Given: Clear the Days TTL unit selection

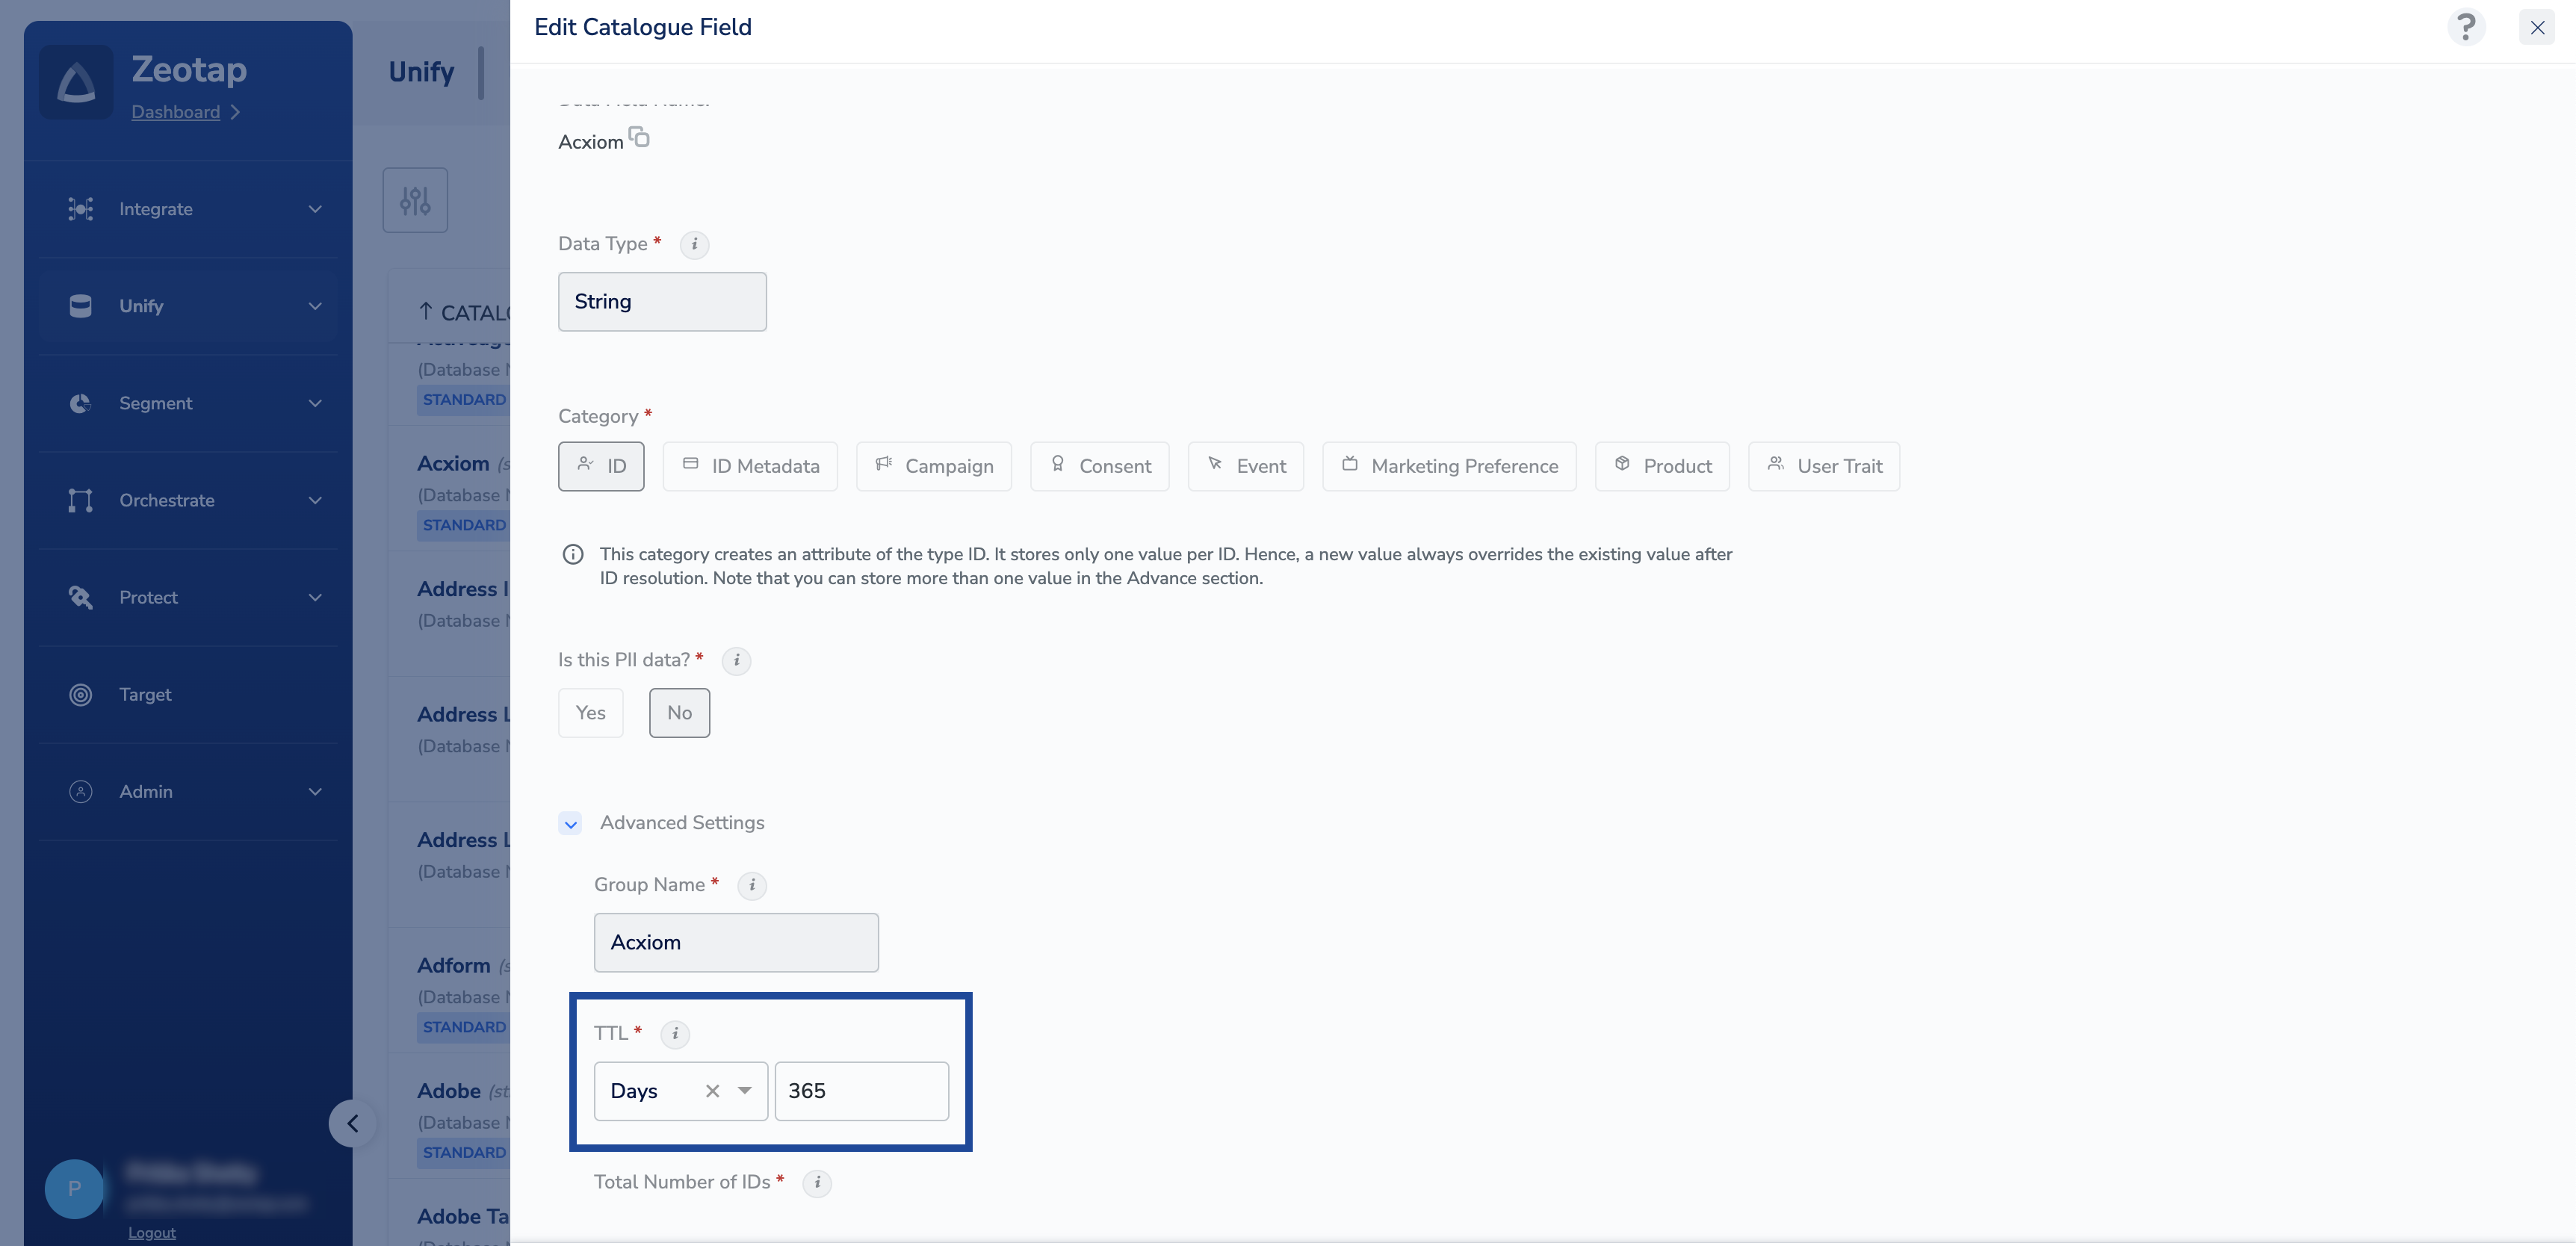Looking at the screenshot, I should coord(712,1091).
